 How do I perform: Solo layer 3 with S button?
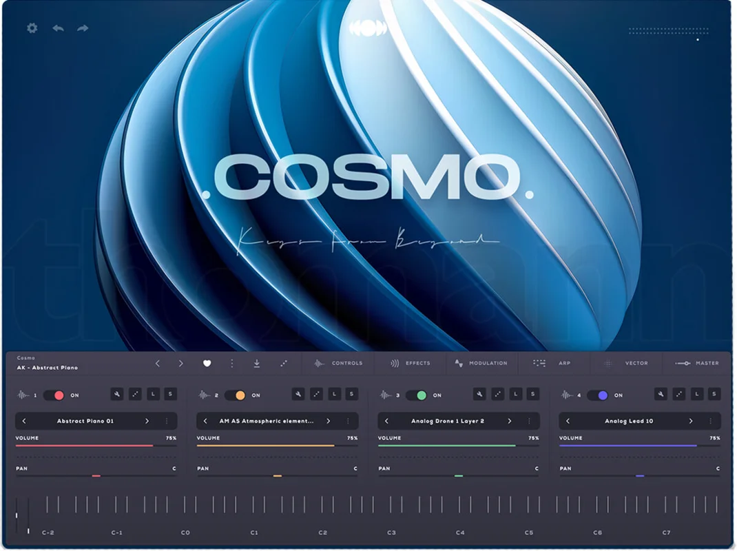(532, 395)
